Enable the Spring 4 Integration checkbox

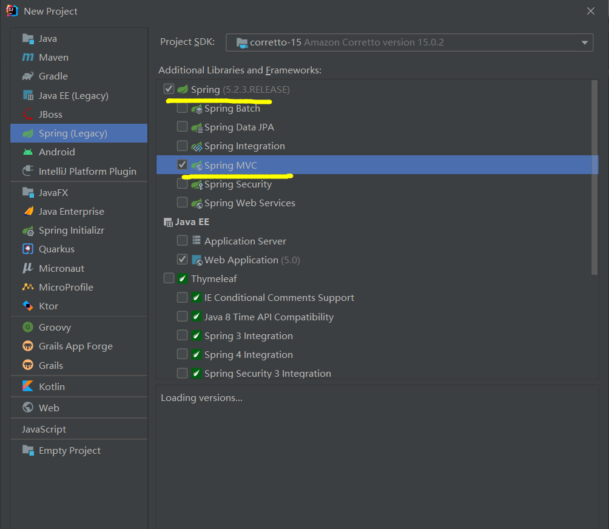[x=182, y=354]
